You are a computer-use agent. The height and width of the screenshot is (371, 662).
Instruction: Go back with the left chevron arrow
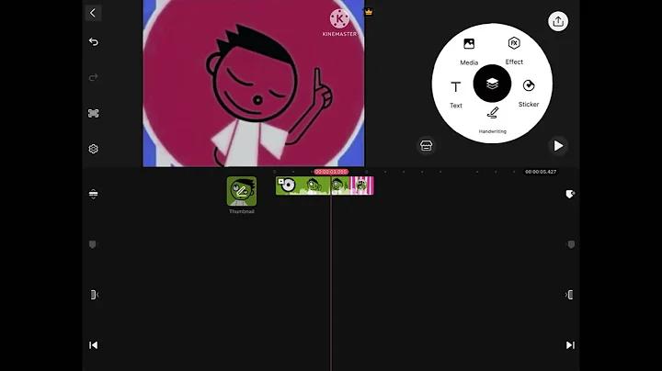tap(93, 13)
